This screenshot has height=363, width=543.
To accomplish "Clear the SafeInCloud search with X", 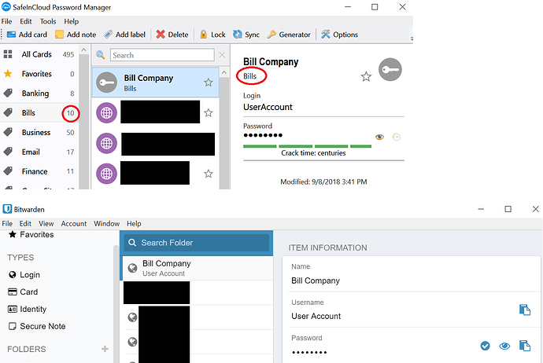I will click(222, 55).
